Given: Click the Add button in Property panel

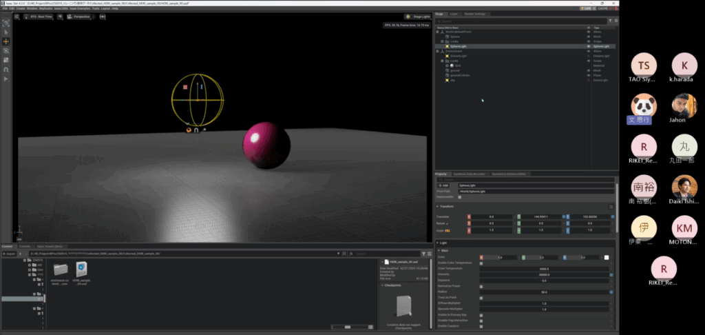Looking at the screenshot, I should point(443,185).
